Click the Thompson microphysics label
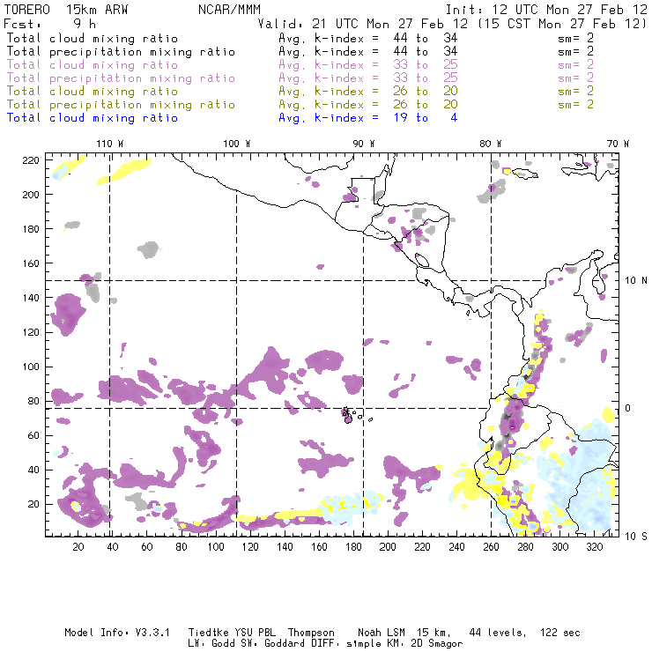The width and height of the screenshot is (652, 652). 308,633
